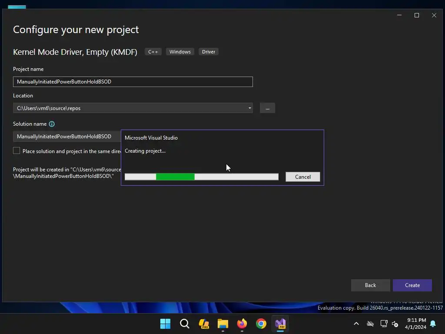Screen dimensions: 445x334
Task: Click the Solution name input field
Action: [67, 137]
